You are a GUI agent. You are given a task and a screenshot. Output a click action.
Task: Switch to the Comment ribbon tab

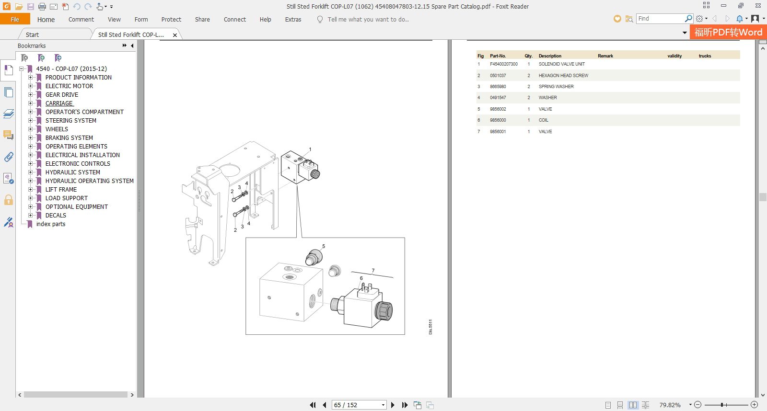point(81,20)
